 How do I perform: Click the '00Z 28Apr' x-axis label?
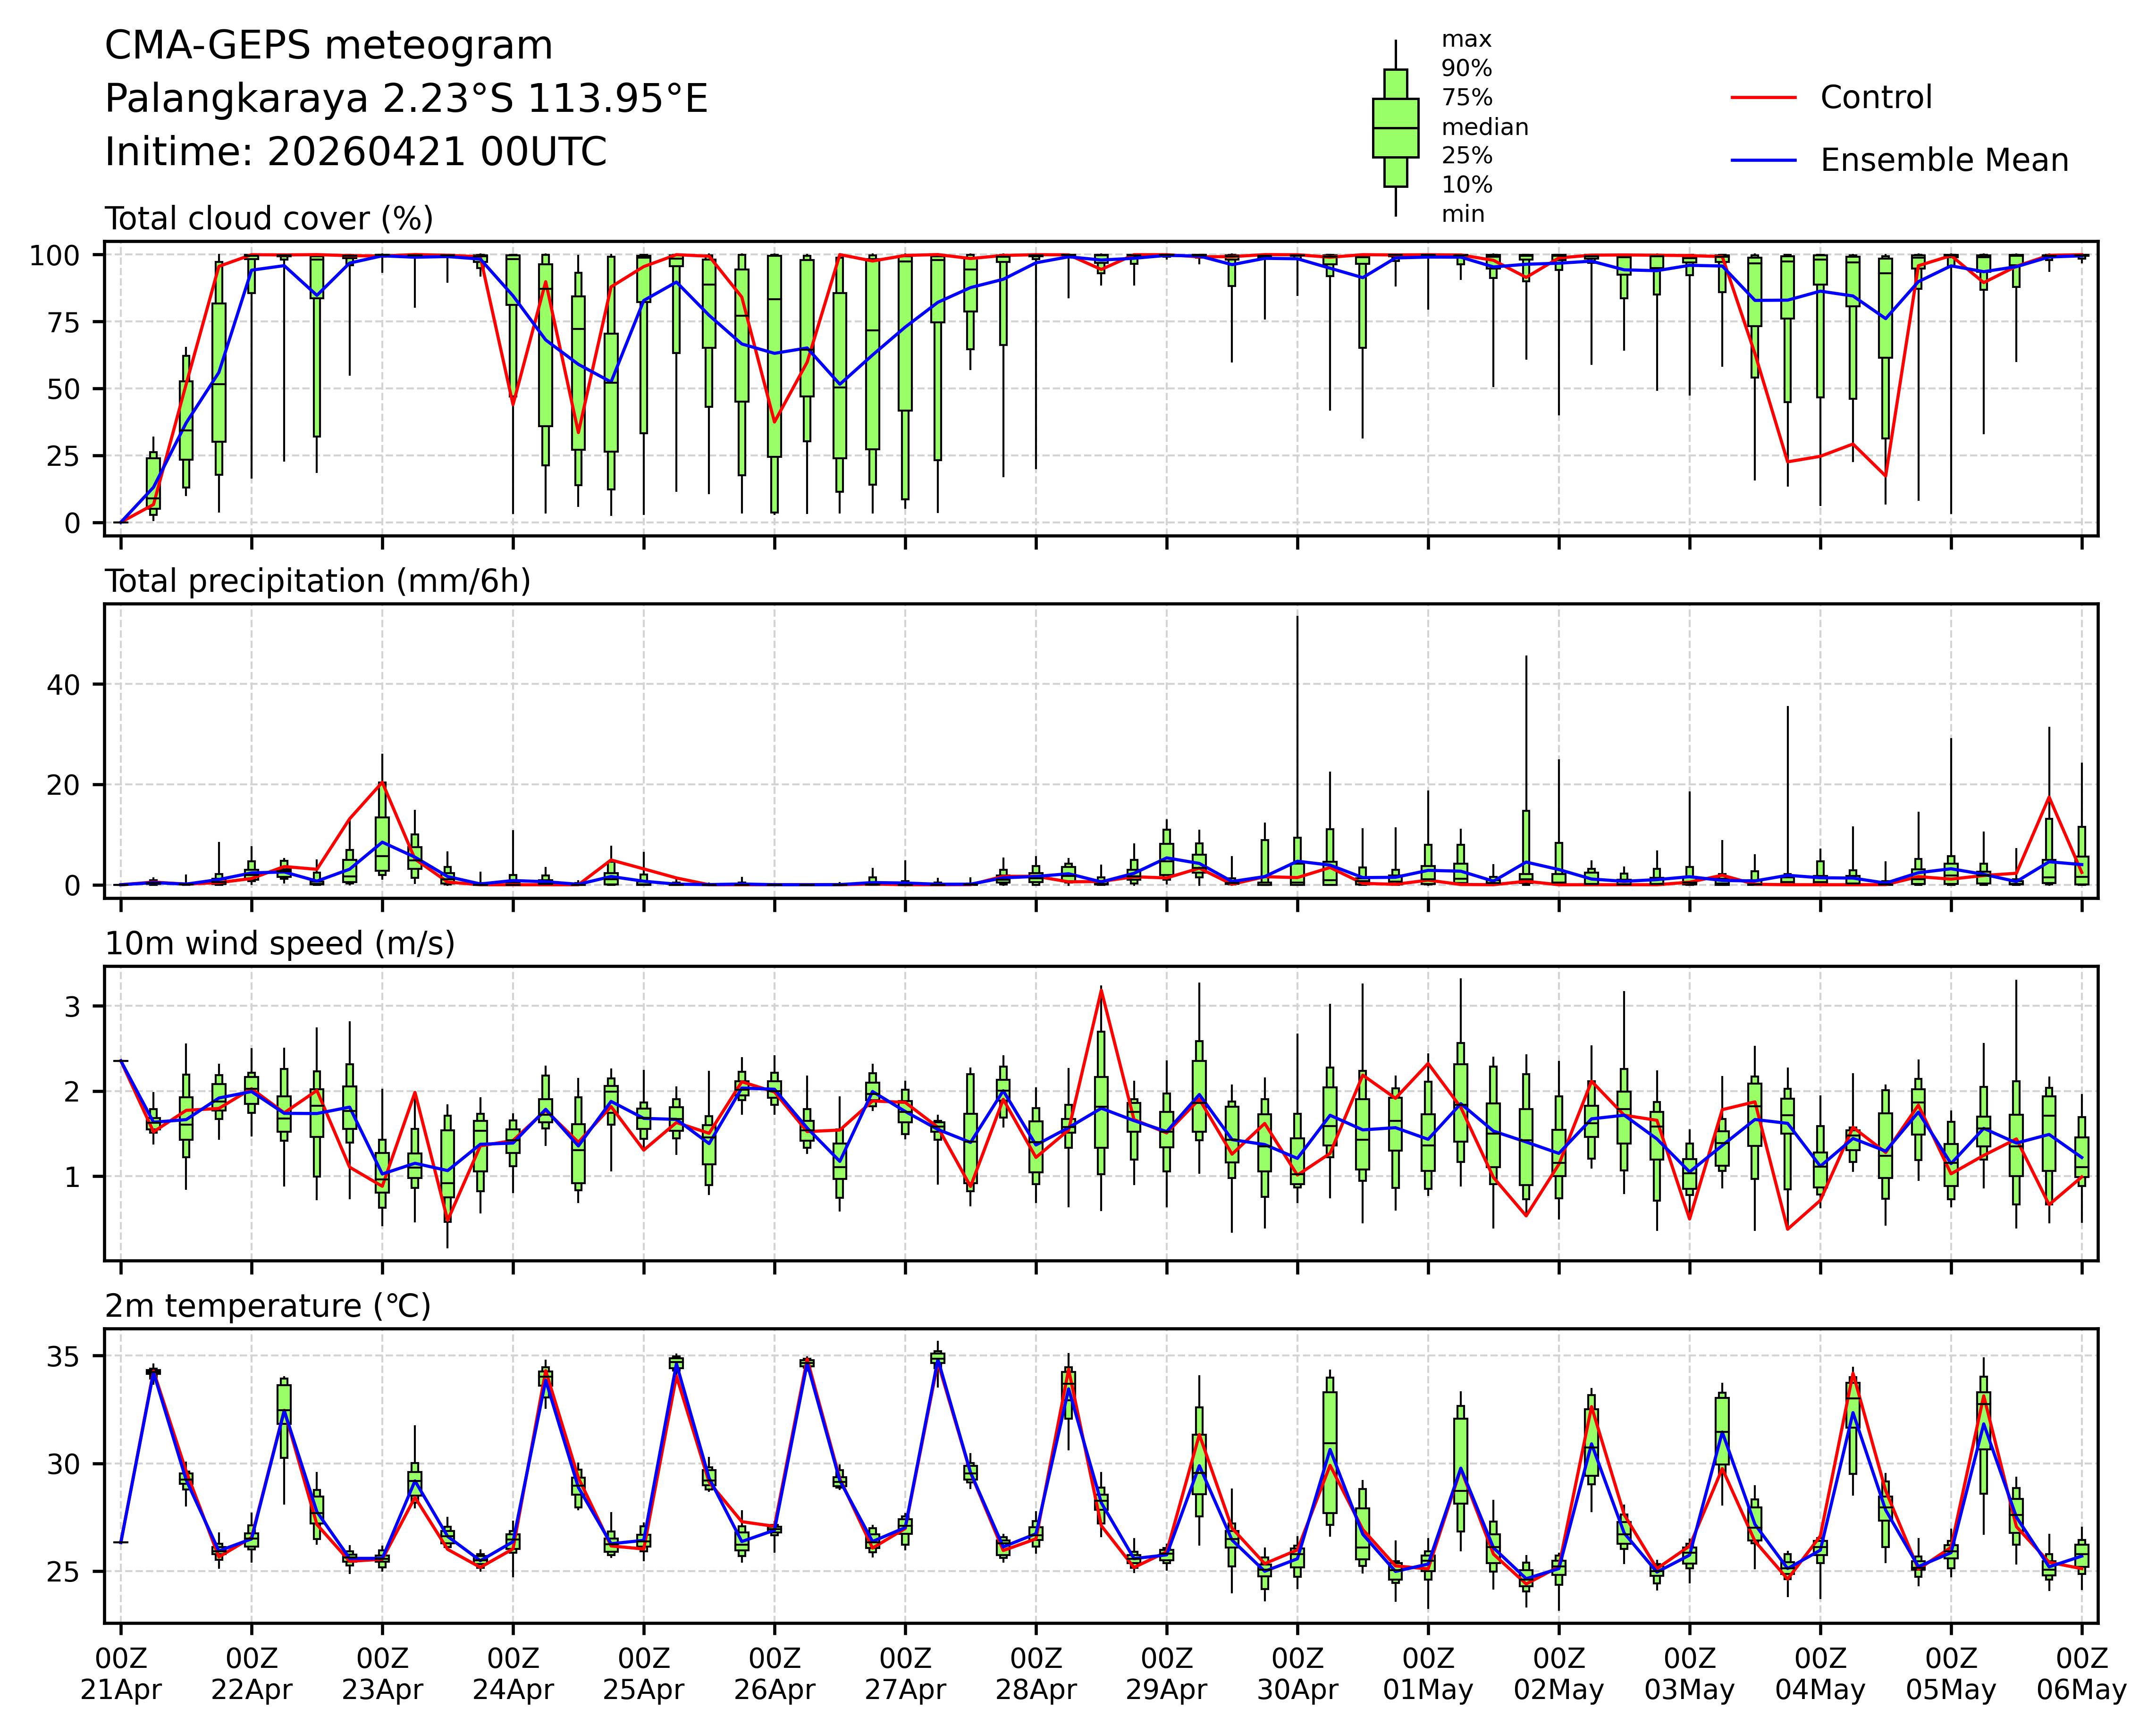pyautogui.click(x=1035, y=1675)
